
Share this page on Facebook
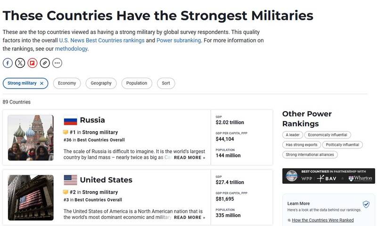point(8,63)
